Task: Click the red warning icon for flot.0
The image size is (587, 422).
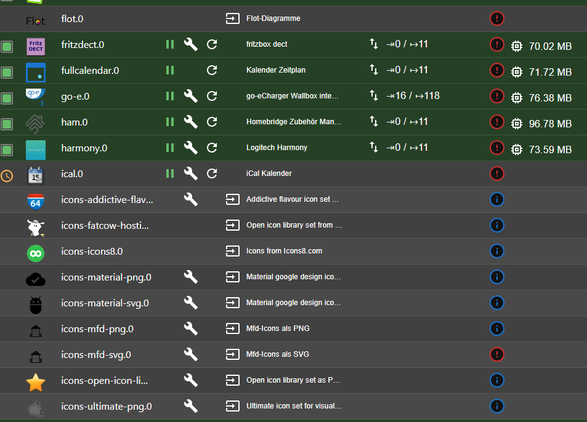Action: [x=497, y=18]
